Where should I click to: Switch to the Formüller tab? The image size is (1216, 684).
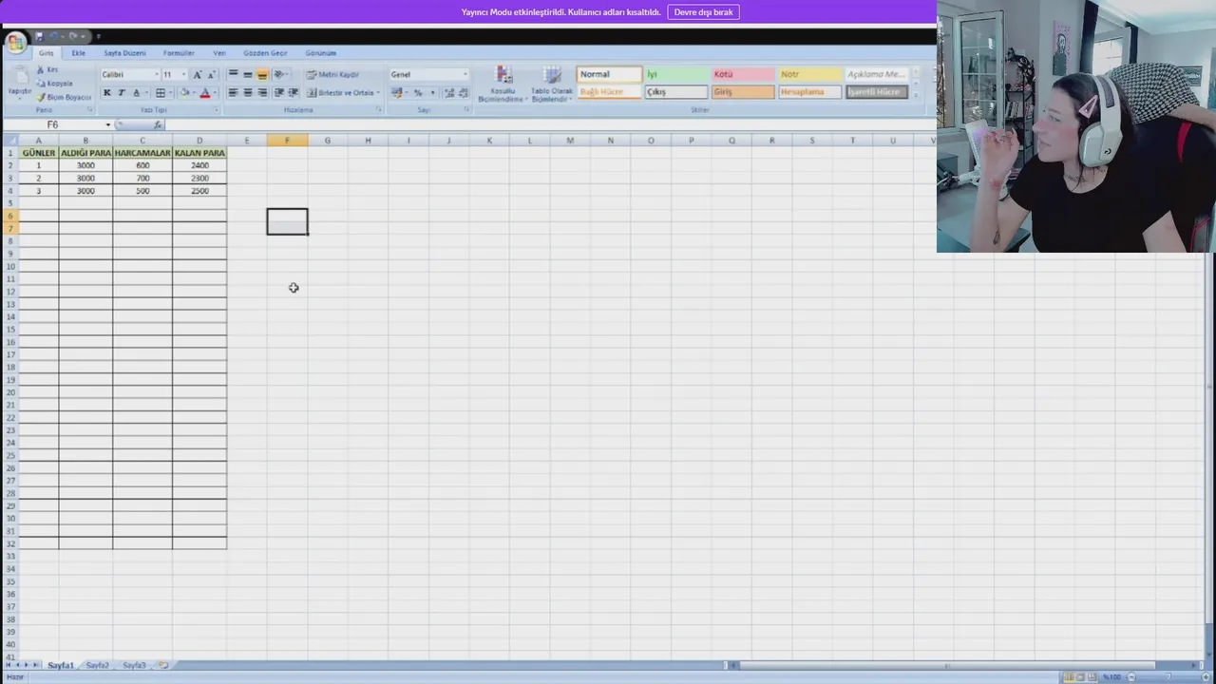(x=179, y=53)
